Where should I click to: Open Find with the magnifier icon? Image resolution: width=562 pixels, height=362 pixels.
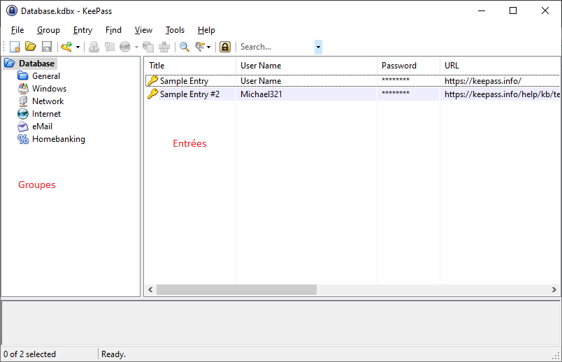[185, 47]
